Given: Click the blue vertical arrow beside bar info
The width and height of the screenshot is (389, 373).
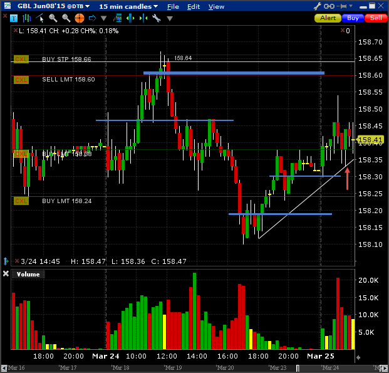Looking at the screenshot, I should click(6, 261).
